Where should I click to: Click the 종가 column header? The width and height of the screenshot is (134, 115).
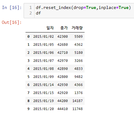pyautogui.click(x=64, y=28)
